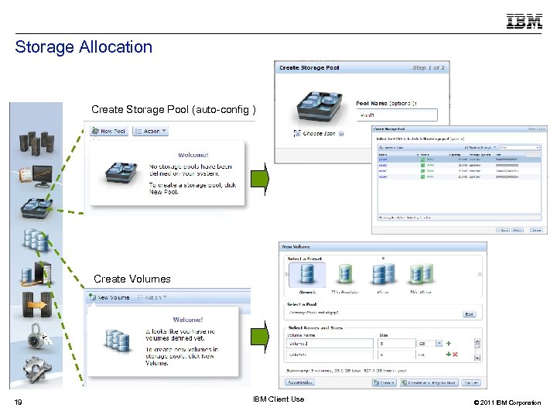Image resolution: width=557 pixels, height=418 pixels.
Task: Click Back in the step 2 pool dialog
Action: (x=503, y=231)
